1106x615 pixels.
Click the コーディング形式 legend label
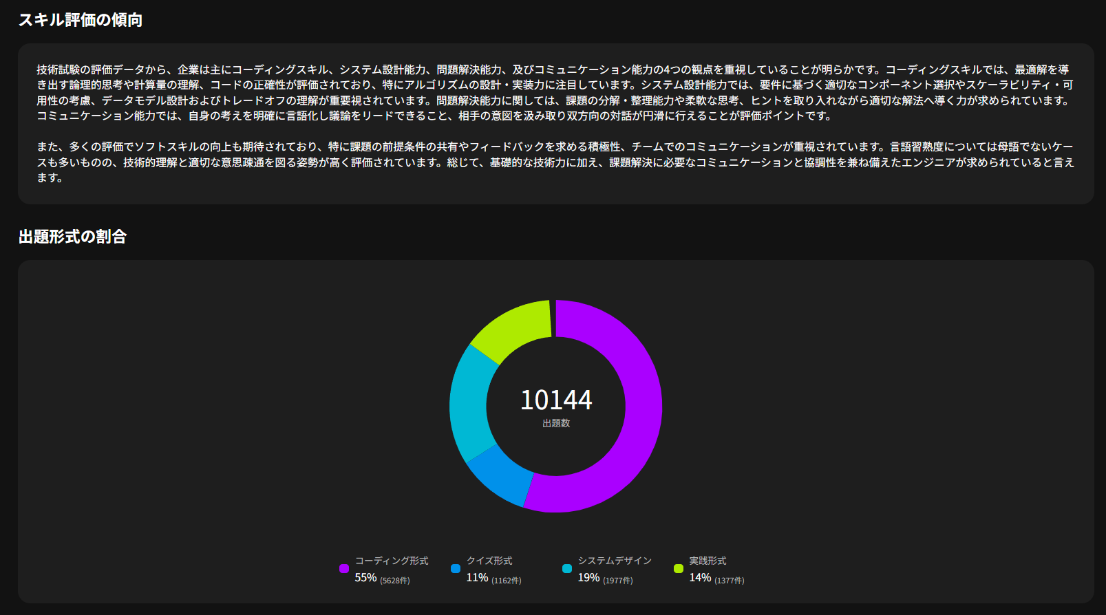392,561
